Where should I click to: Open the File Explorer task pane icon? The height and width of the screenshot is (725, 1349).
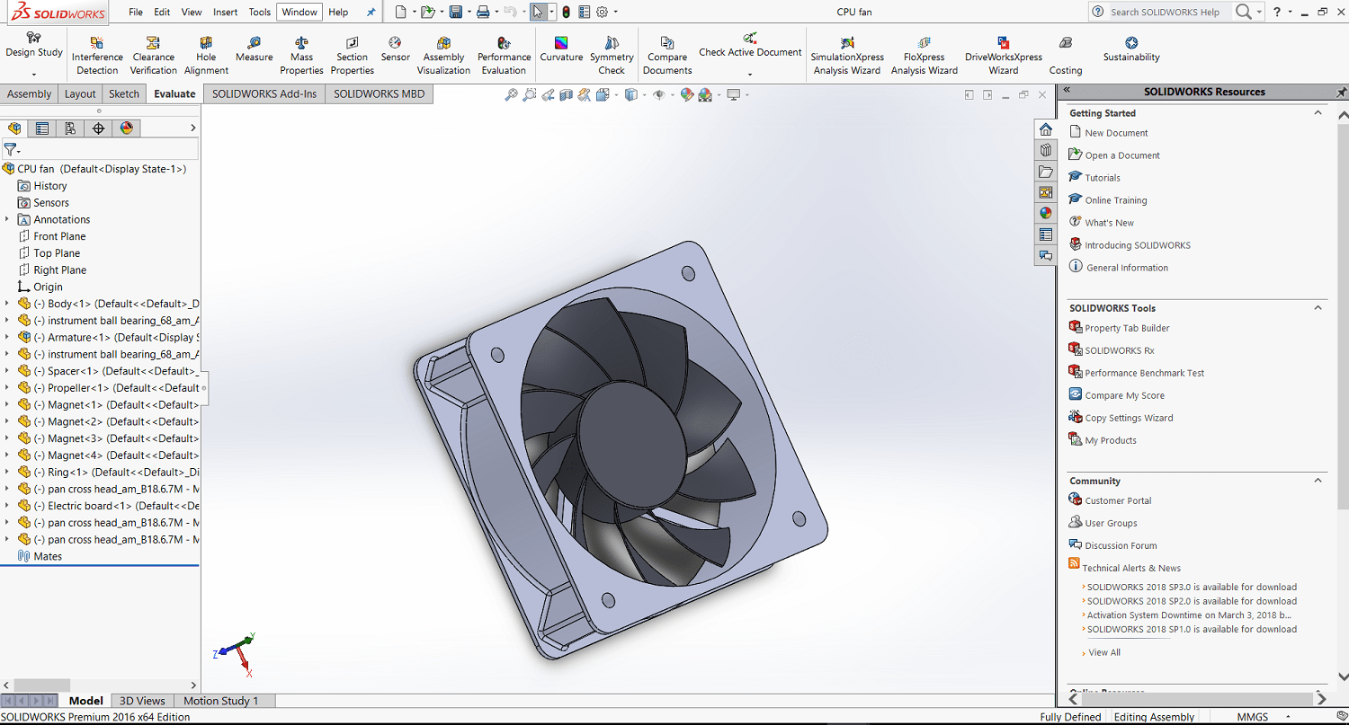point(1045,172)
